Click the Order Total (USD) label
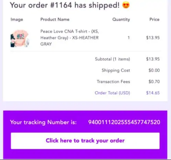Viewport: 171px width, 160px height. pyautogui.click(x=112, y=93)
